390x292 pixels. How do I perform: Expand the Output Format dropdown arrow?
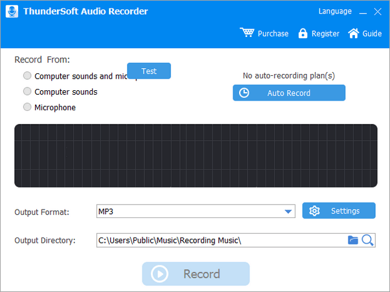tap(288, 212)
